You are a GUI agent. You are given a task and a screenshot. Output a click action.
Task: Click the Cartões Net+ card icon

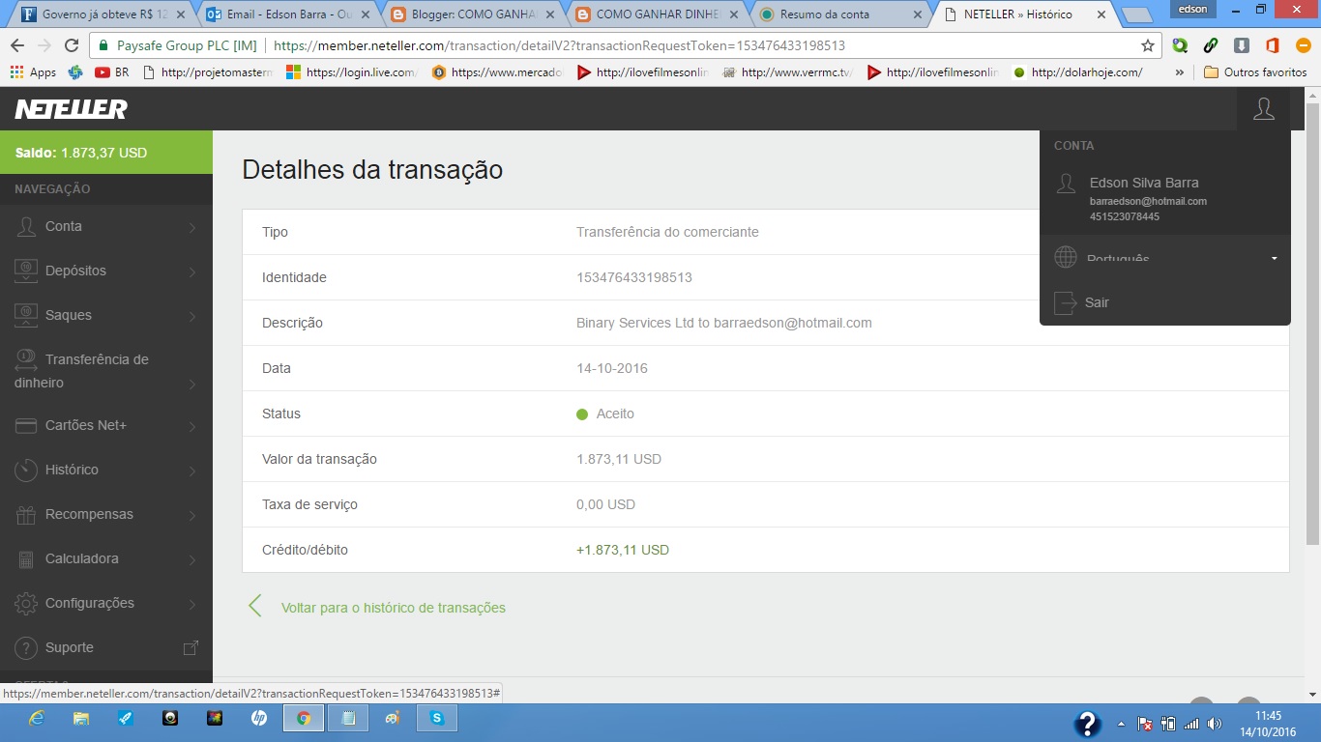pyautogui.click(x=26, y=425)
